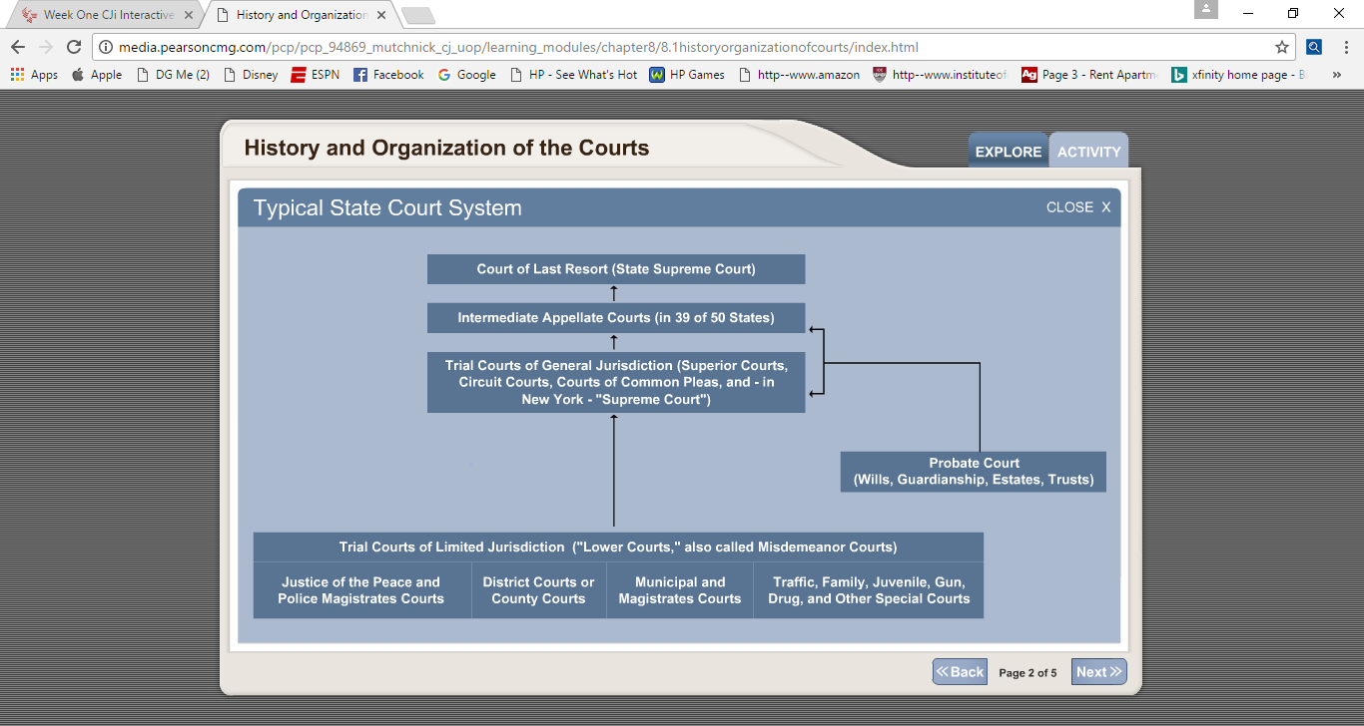Go to the next page with the Next button
Screen dimensions: 1364x726
(1098, 672)
